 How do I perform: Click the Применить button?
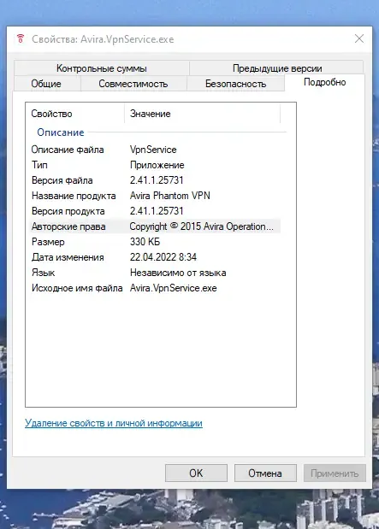335,473
